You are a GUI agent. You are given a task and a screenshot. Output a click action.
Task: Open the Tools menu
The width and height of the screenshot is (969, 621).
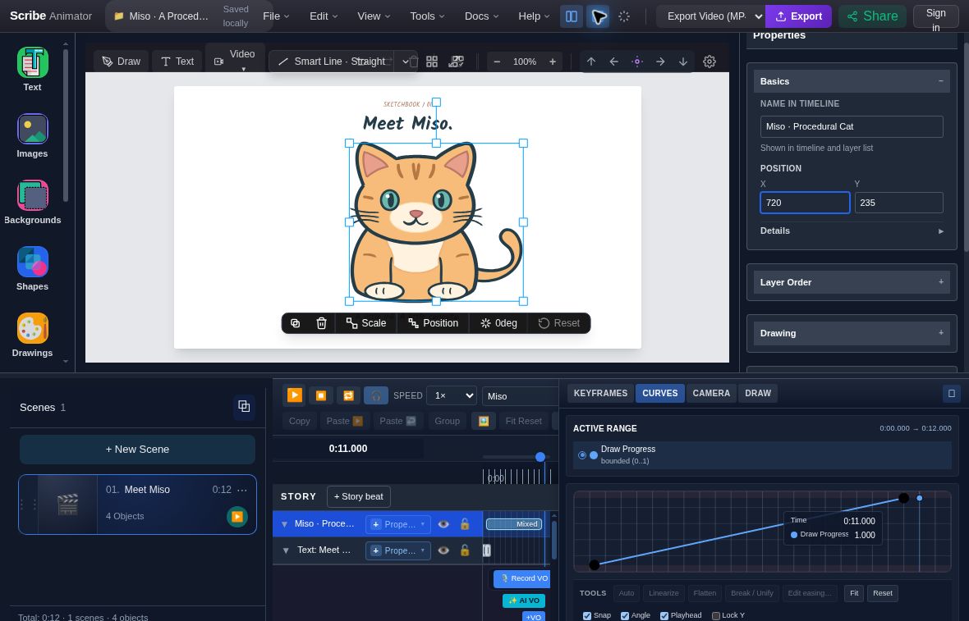[427, 16]
